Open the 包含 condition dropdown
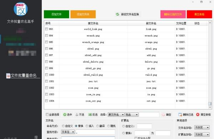 [132, 114]
